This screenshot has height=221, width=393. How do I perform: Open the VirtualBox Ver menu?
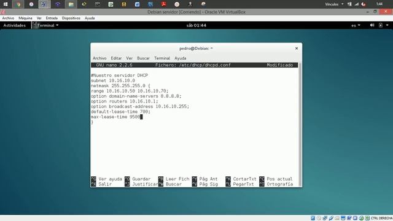click(39, 18)
